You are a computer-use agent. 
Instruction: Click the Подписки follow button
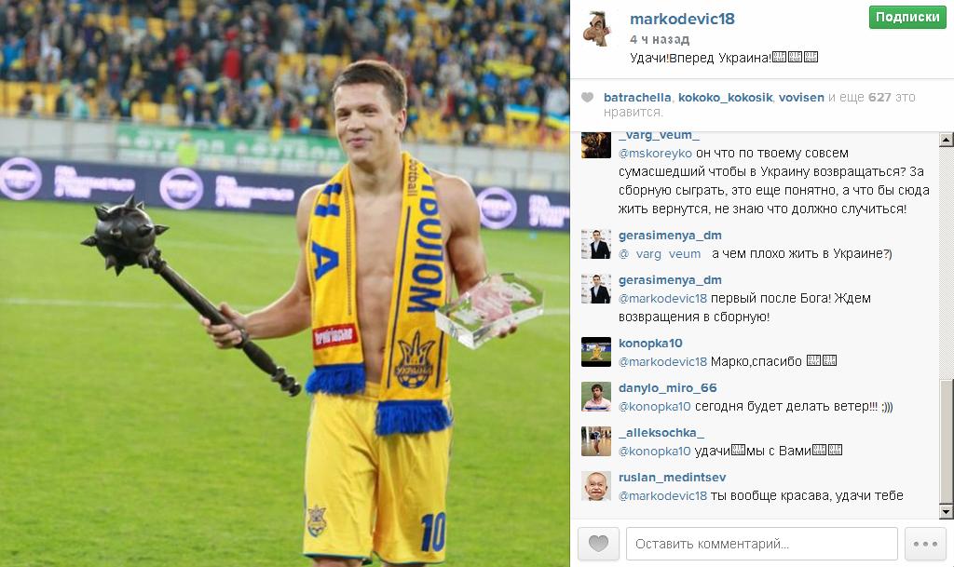tap(907, 17)
